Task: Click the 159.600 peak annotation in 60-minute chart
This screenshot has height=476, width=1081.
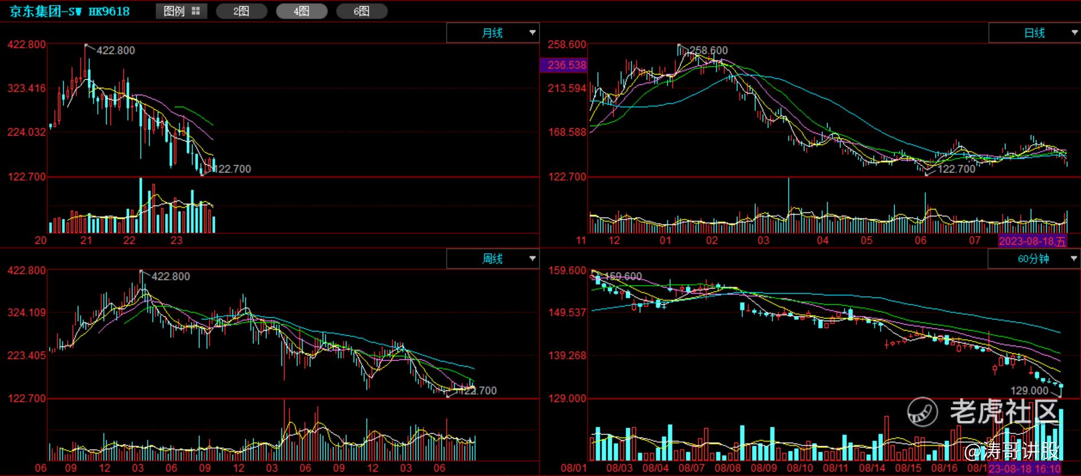Action: [x=623, y=277]
